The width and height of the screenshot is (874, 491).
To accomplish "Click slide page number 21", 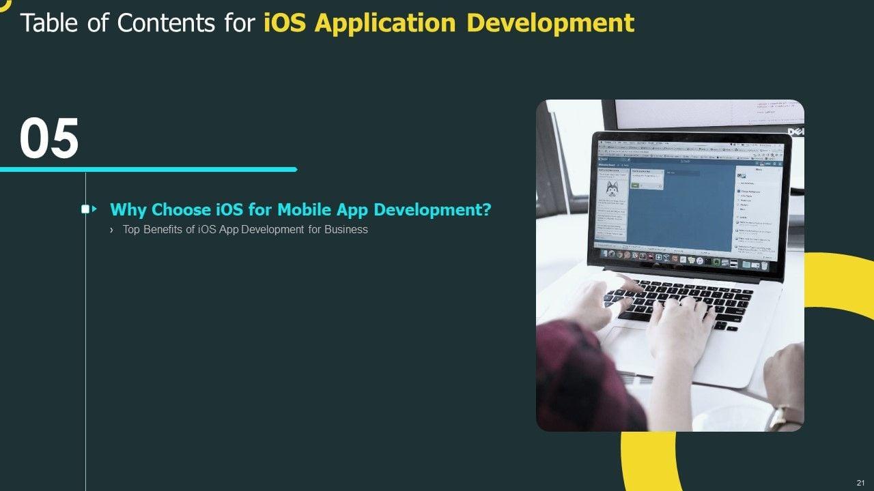I will (x=860, y=481).
